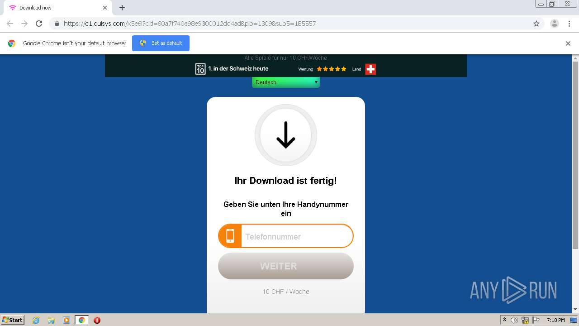Click the 'Ihr Download ist fertig!' heading
This screenshot has width=579, height=326.
click(286, 181)
